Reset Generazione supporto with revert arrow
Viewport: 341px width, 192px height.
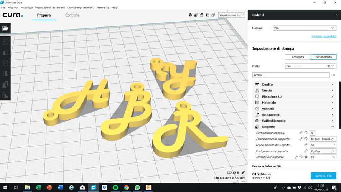click(306, 133)
